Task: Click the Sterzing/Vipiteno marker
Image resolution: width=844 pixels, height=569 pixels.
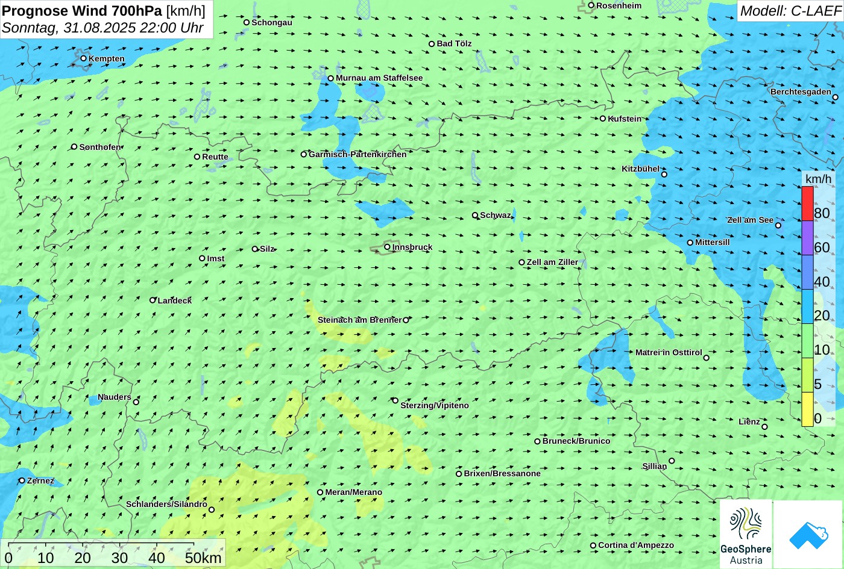Action: (395, 400)
